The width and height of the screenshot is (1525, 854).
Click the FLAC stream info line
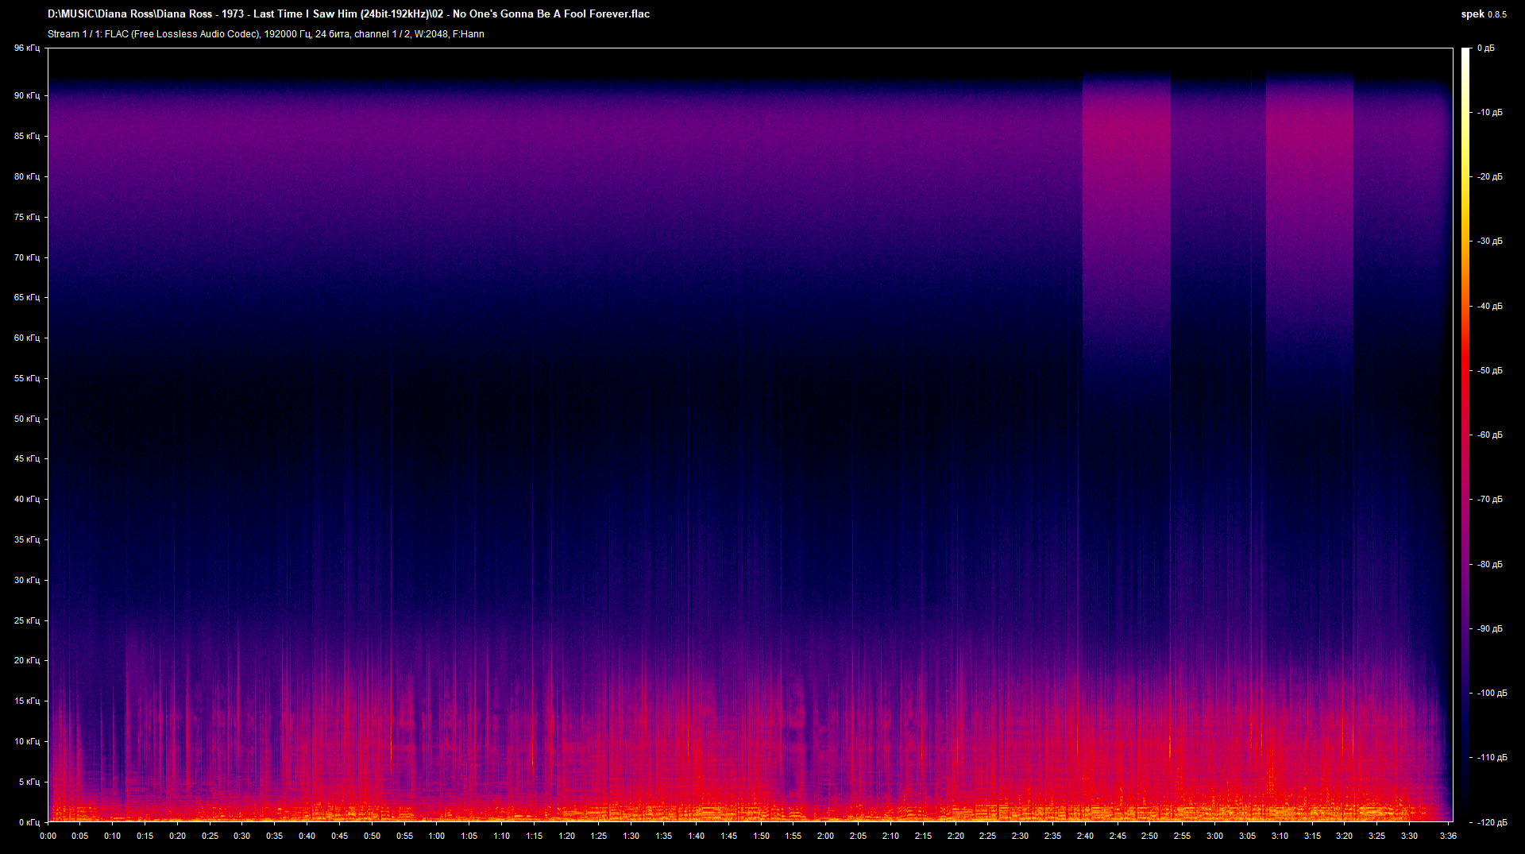[265, 34]
